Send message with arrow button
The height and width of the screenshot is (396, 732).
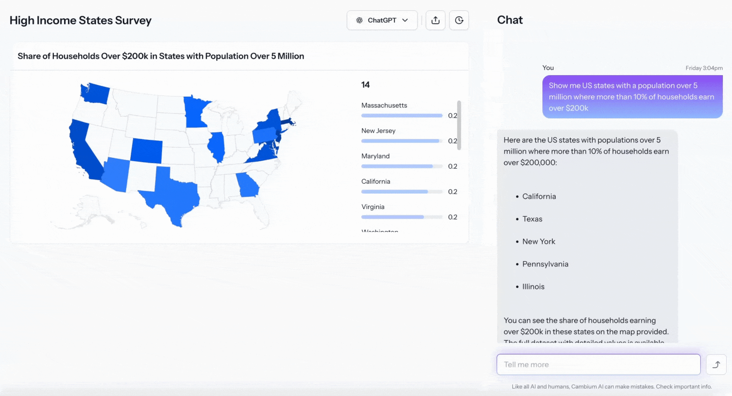716,364
